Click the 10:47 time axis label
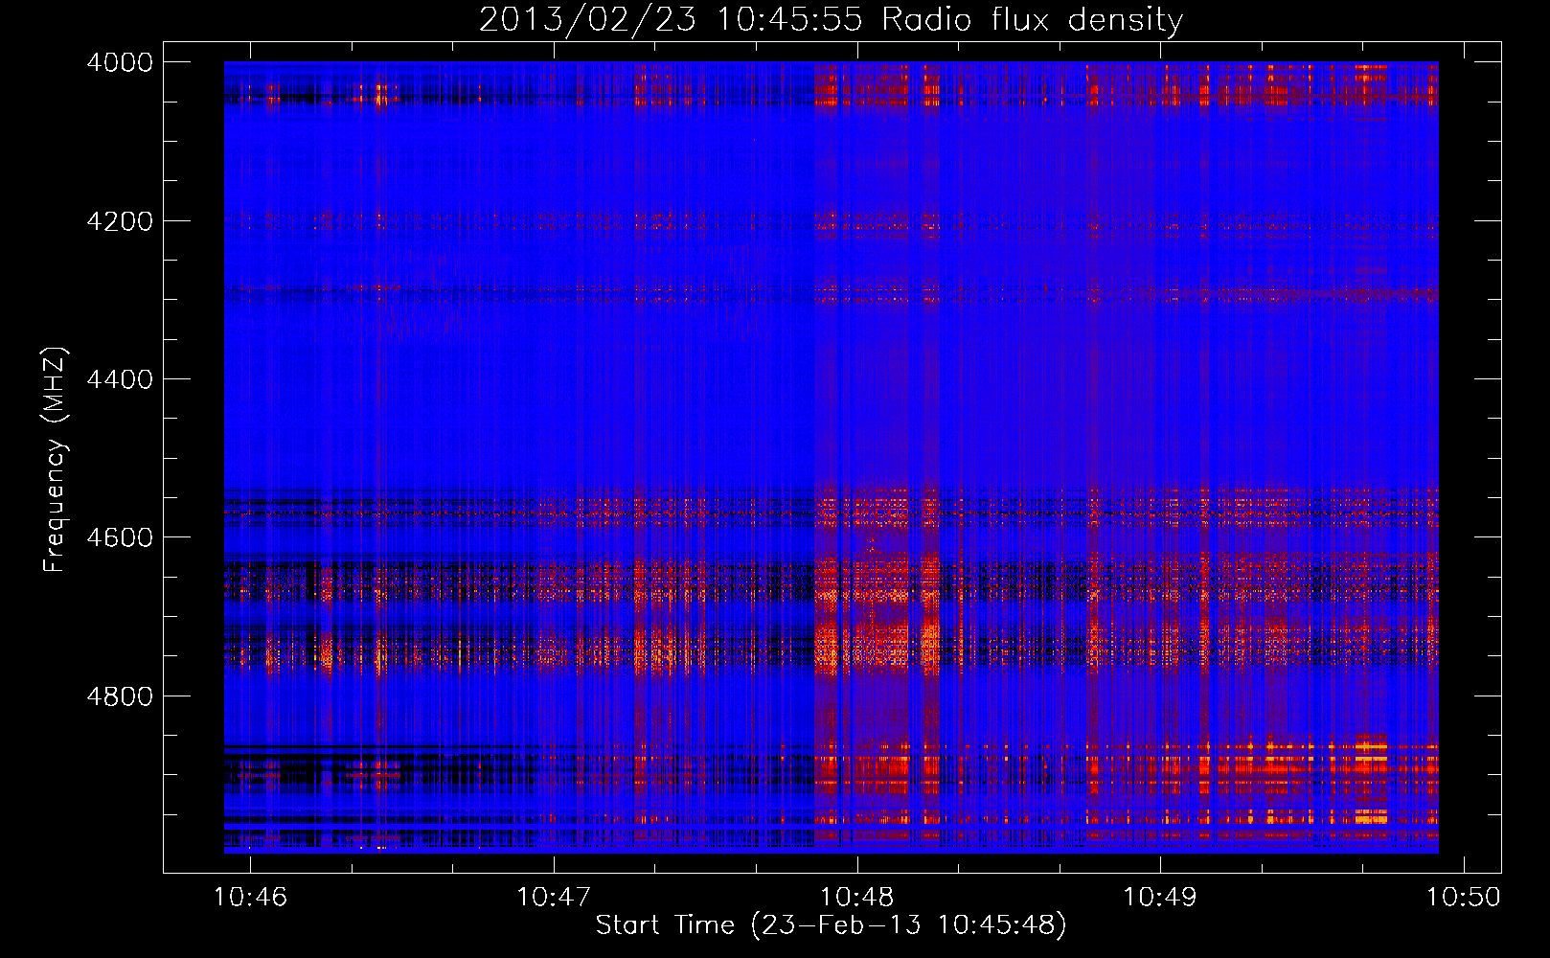Image resolution: width=1550 pixels, height=958 pixels. coord(554,898)
